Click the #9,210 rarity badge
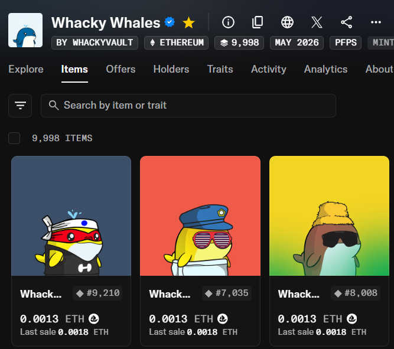Viewport: 394px width, 349px height. (x=97, y=293)
